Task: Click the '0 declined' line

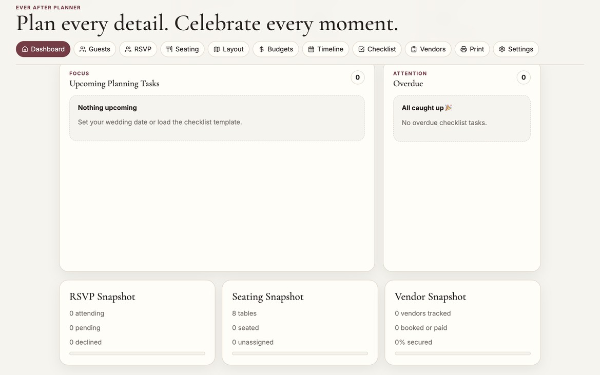Action: point(85,343)
